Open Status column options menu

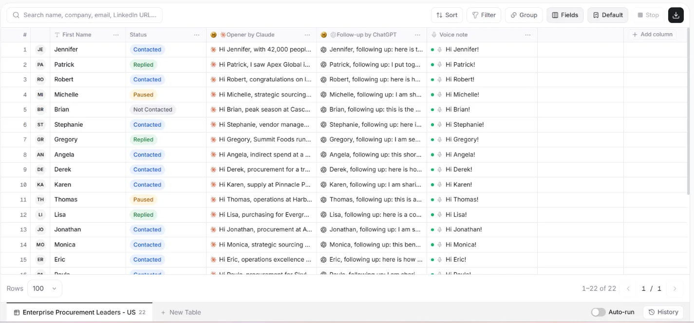(197, 35)
